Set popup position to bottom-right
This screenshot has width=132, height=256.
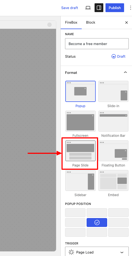point(119,232)
